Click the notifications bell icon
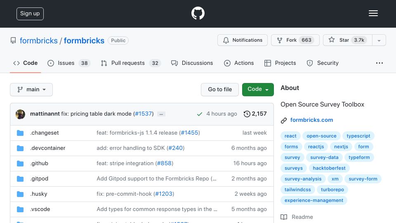Viewport: 396px width, 223px height. [x=226, y=40]
